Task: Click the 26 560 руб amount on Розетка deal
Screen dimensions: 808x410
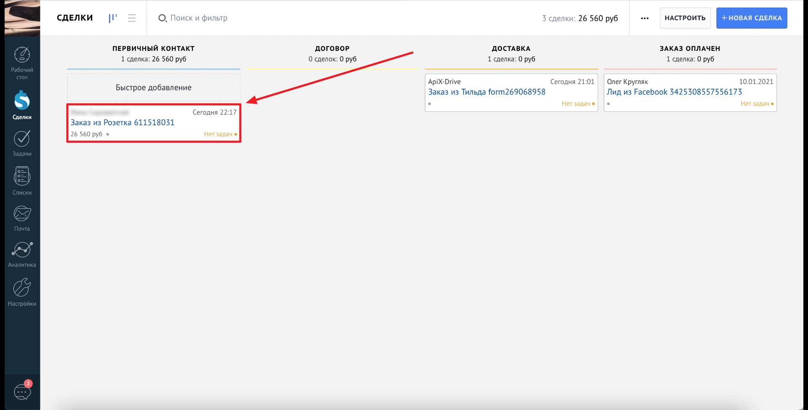Action: point(86,134)
